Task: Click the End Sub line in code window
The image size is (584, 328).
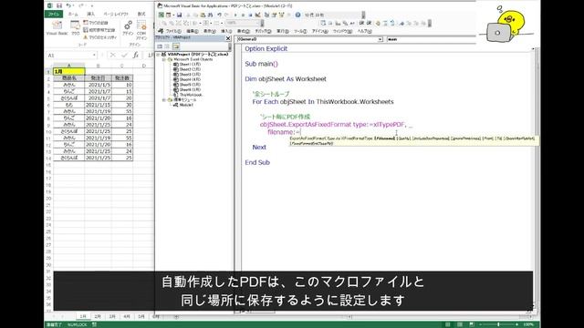Action: [x=257, y=162]
